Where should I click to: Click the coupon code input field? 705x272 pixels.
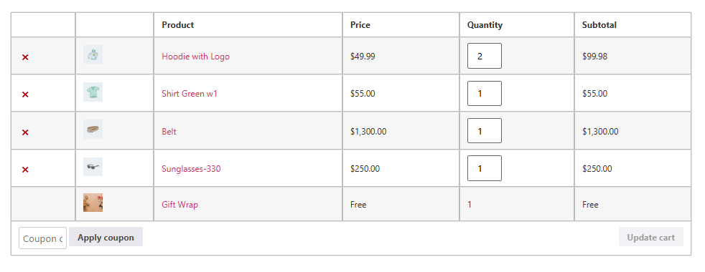[x=42, y=238]
